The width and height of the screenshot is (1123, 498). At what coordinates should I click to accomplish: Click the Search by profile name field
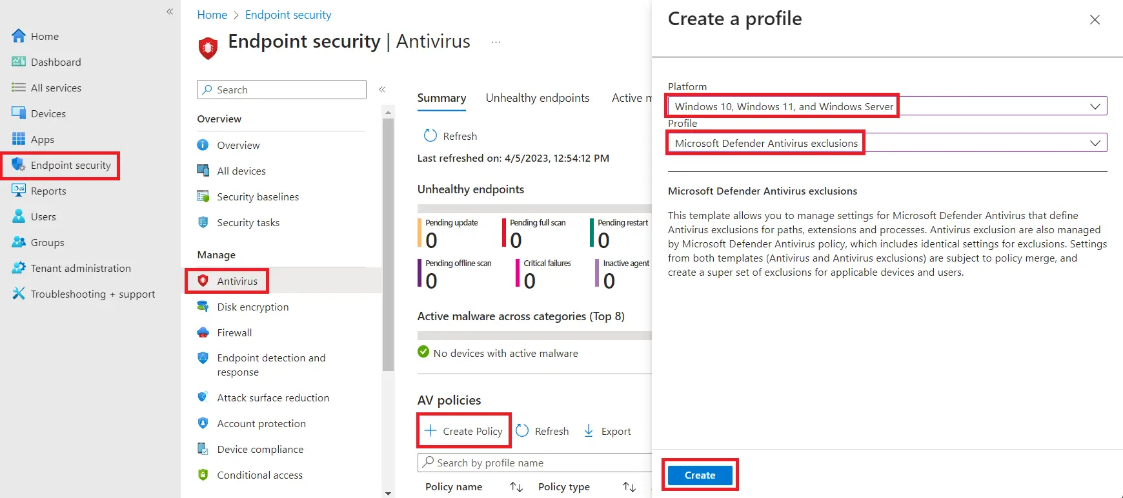(536, 463)
